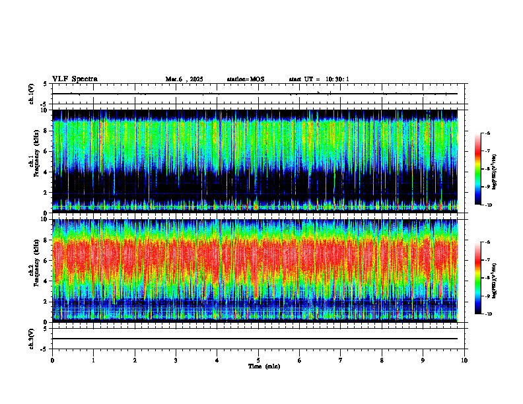Image resolution: width=523 pixels, height=404 pixels.
Task: Click time axis tick label "9"
Action: coord(423,360)
